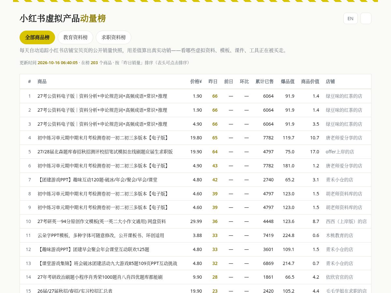Visit 青禾小仓的店 in rank 7 row
Viewport: 391px width, 293px height.
(340, 180)
